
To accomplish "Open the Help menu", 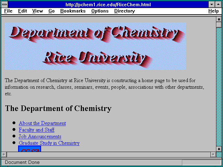I will 213,11.
